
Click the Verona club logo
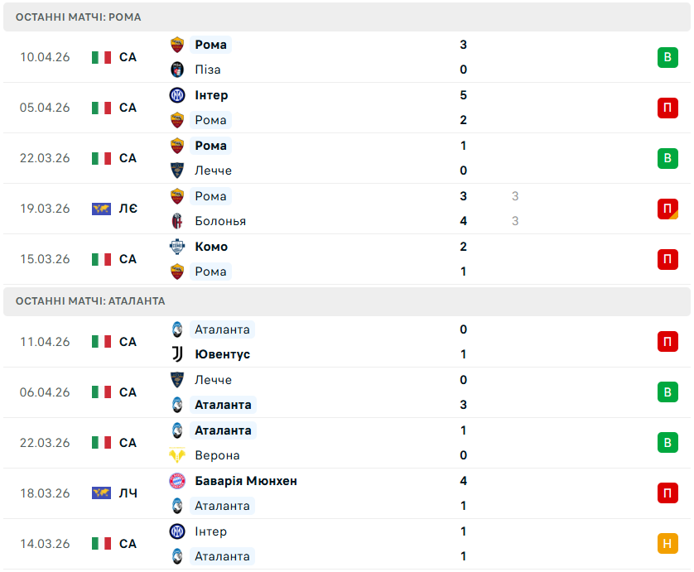[x=176, y=455]
